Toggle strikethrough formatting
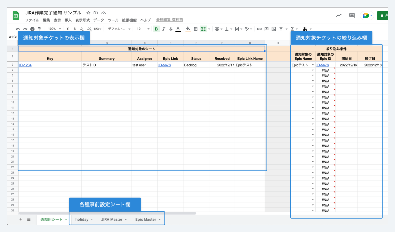The height and width of the screenshot is (232, 395). pyautogui.click(x=171, y=29)
